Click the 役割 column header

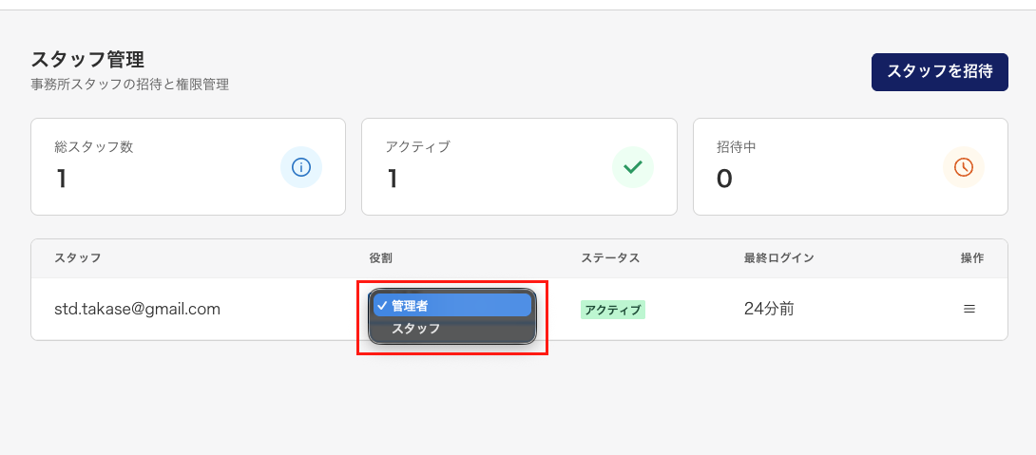click(381, 258)
